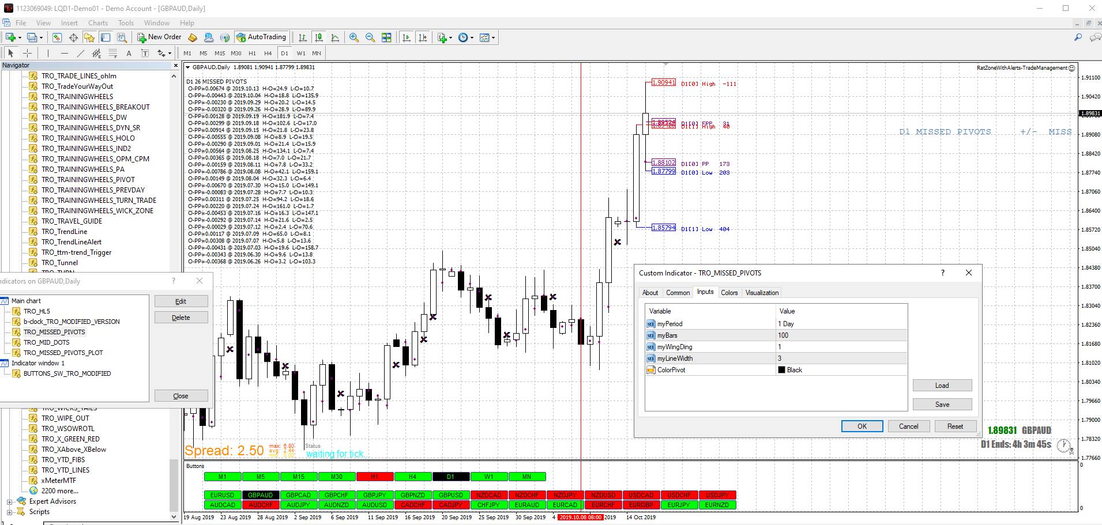
Task: Click the red H1 chart button
Action: (x=375, y=477)
